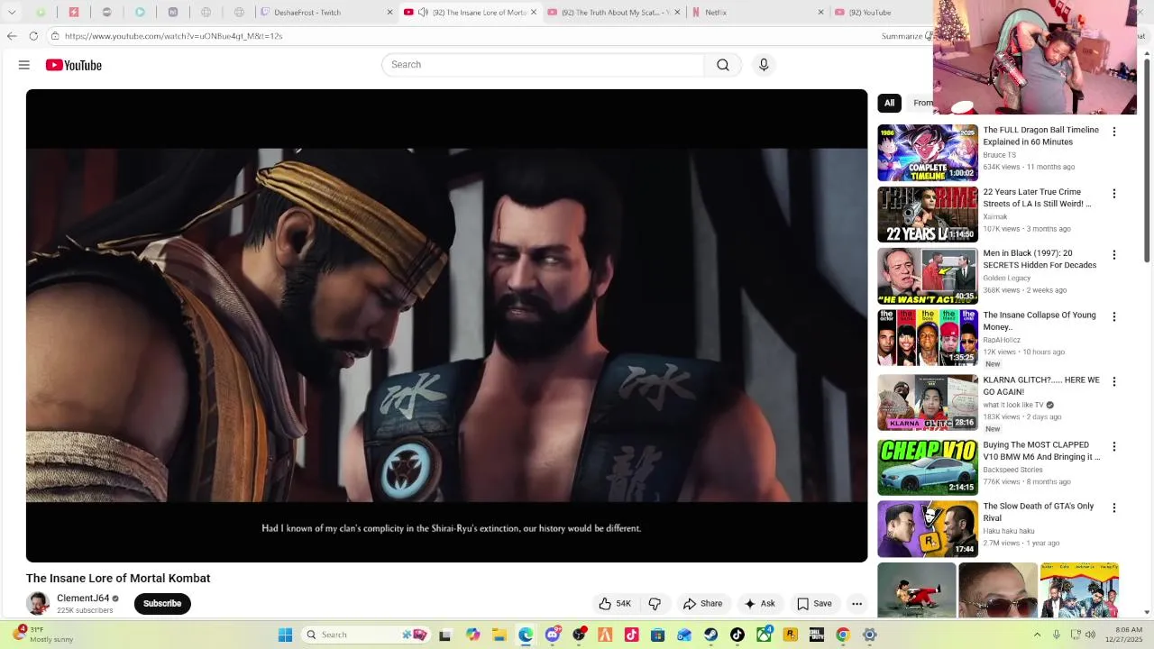The image size is (1154, 649).
Task: Close the Netflix tab
Action: pos(820,13)
